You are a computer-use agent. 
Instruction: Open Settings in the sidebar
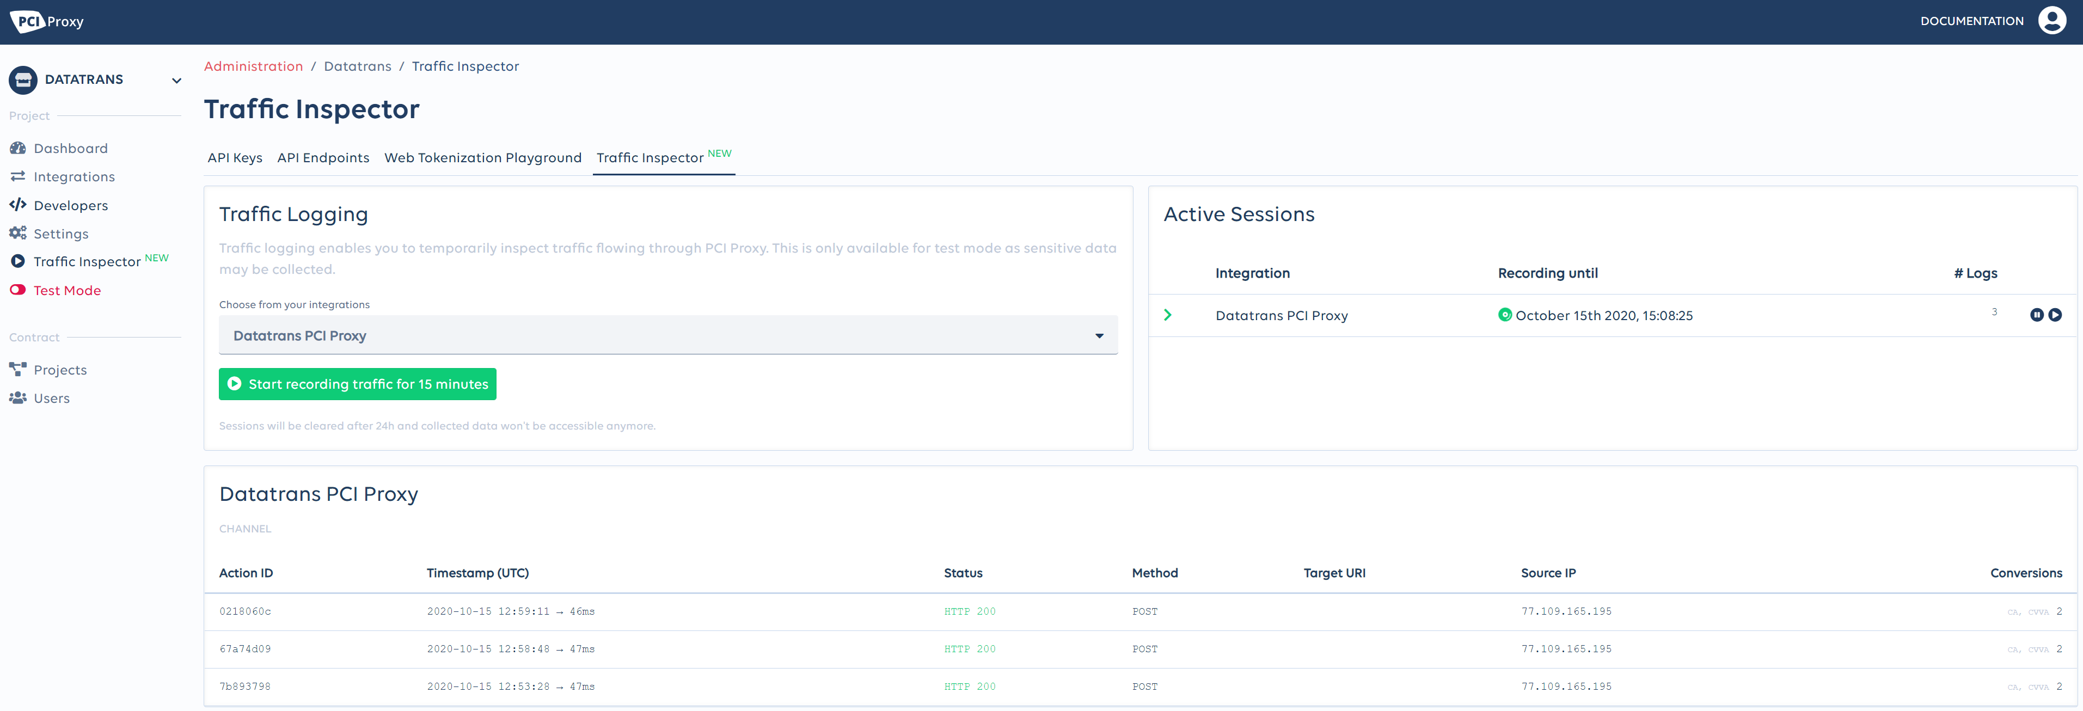(60, 234)
